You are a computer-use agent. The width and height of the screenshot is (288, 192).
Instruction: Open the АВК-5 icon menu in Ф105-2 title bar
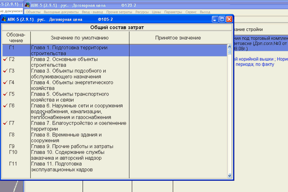[x=4, y=19]
